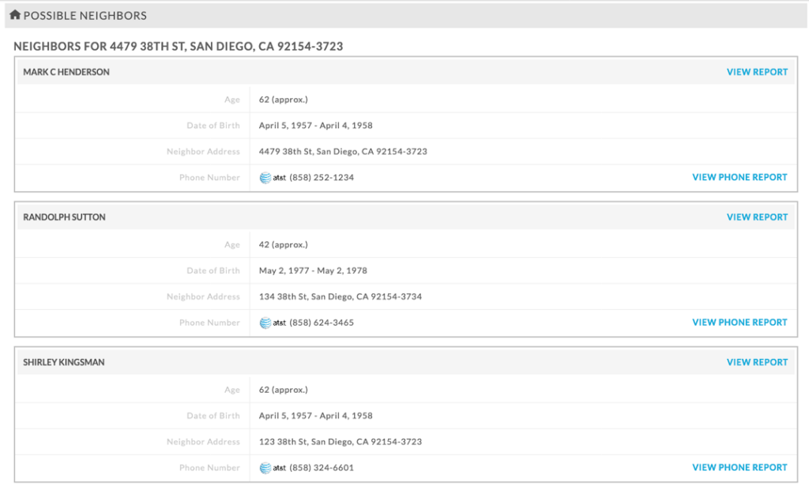This screenshot has width=809, height=487.
Task: Click the Age label in Randolph Sutton's card
Action: 232,245
